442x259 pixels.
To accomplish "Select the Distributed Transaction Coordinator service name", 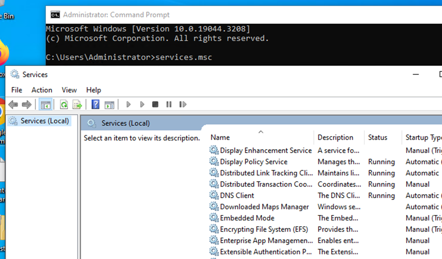I will pos(266,184).
